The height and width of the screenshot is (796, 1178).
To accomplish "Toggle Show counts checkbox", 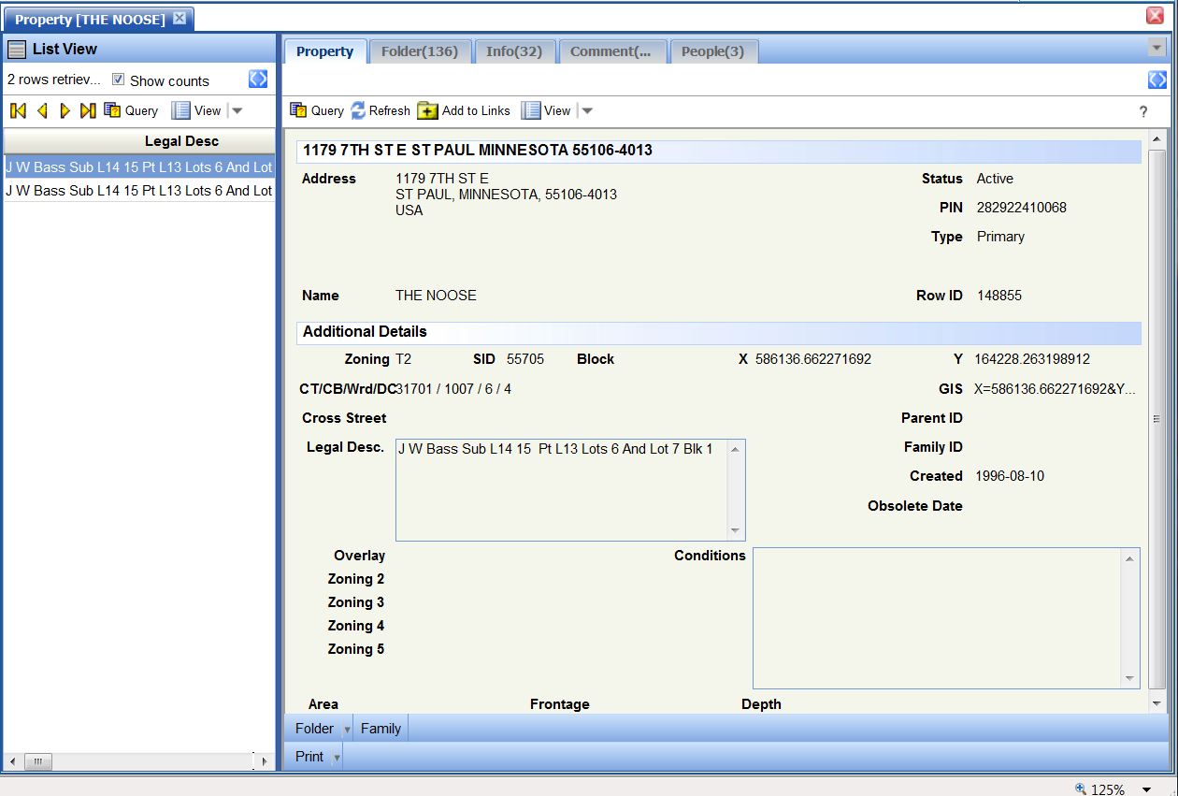I will 119,80.
